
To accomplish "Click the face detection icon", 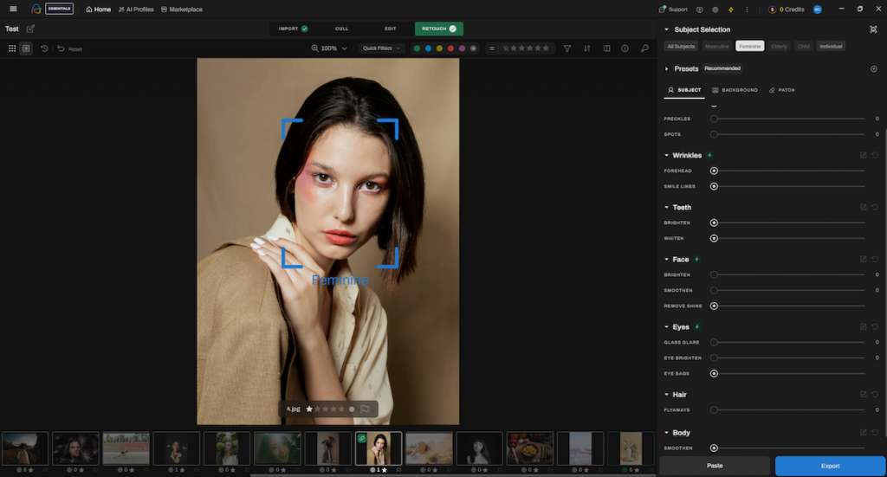I will coord(873,29).
